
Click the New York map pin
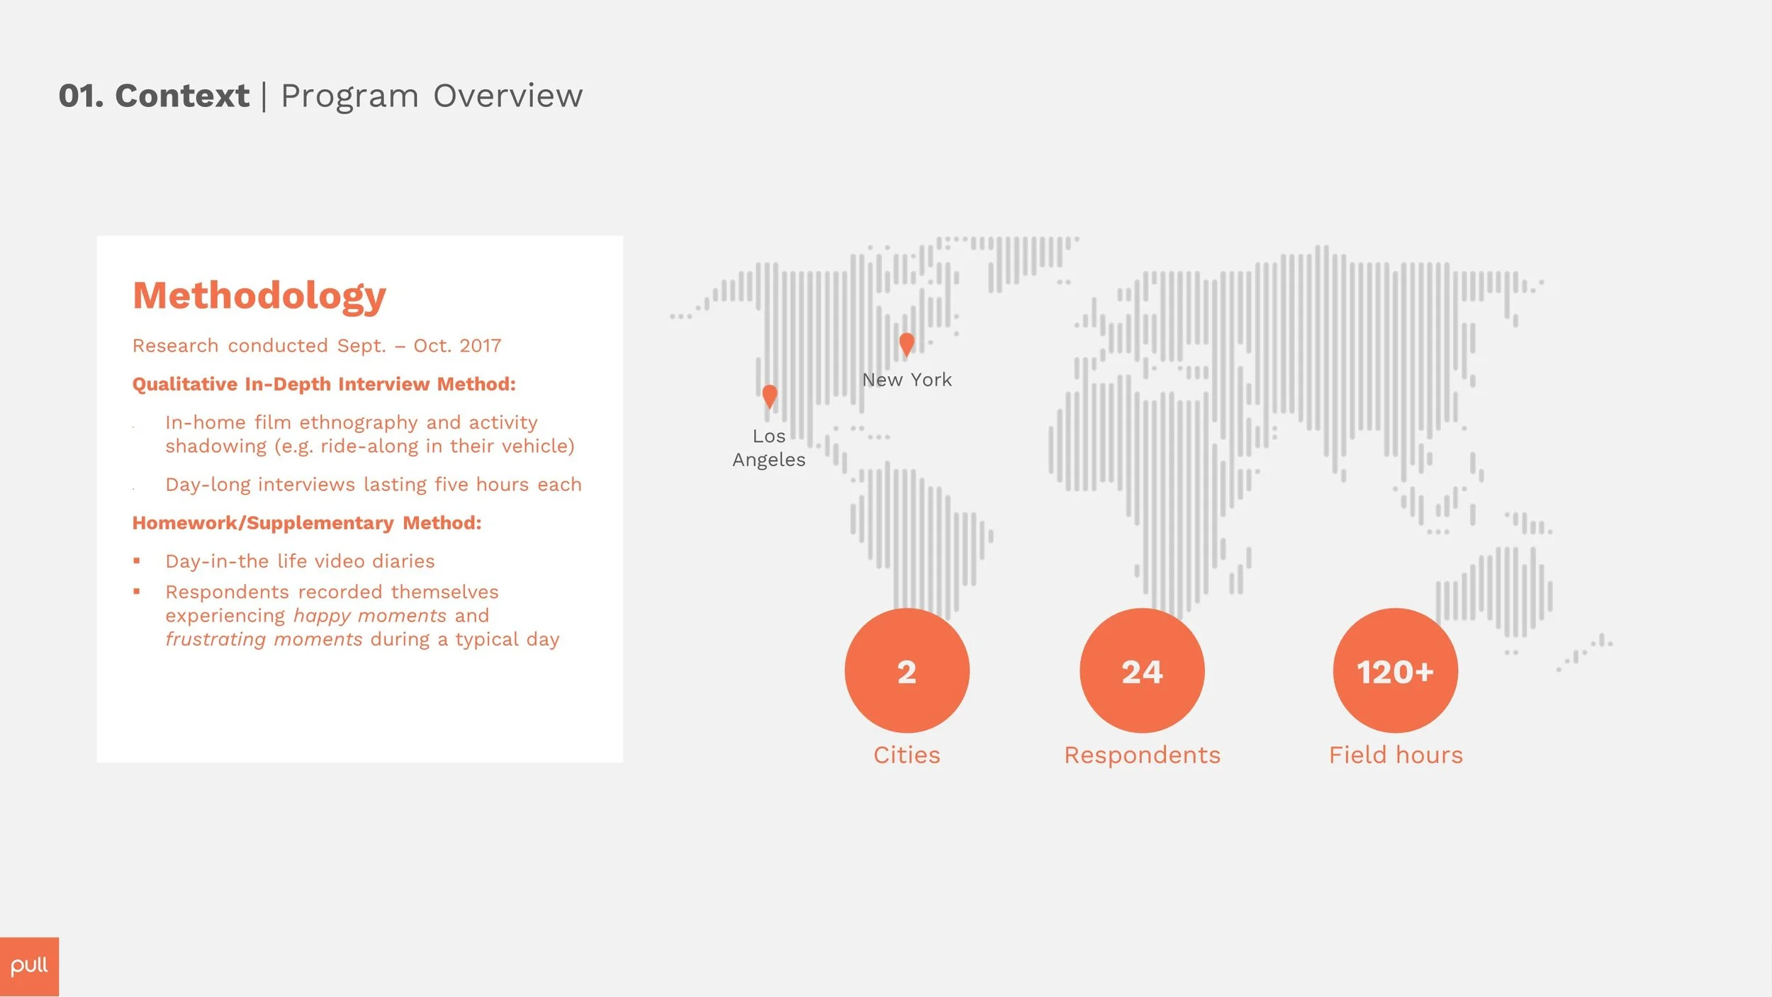(x=906, y=344)
